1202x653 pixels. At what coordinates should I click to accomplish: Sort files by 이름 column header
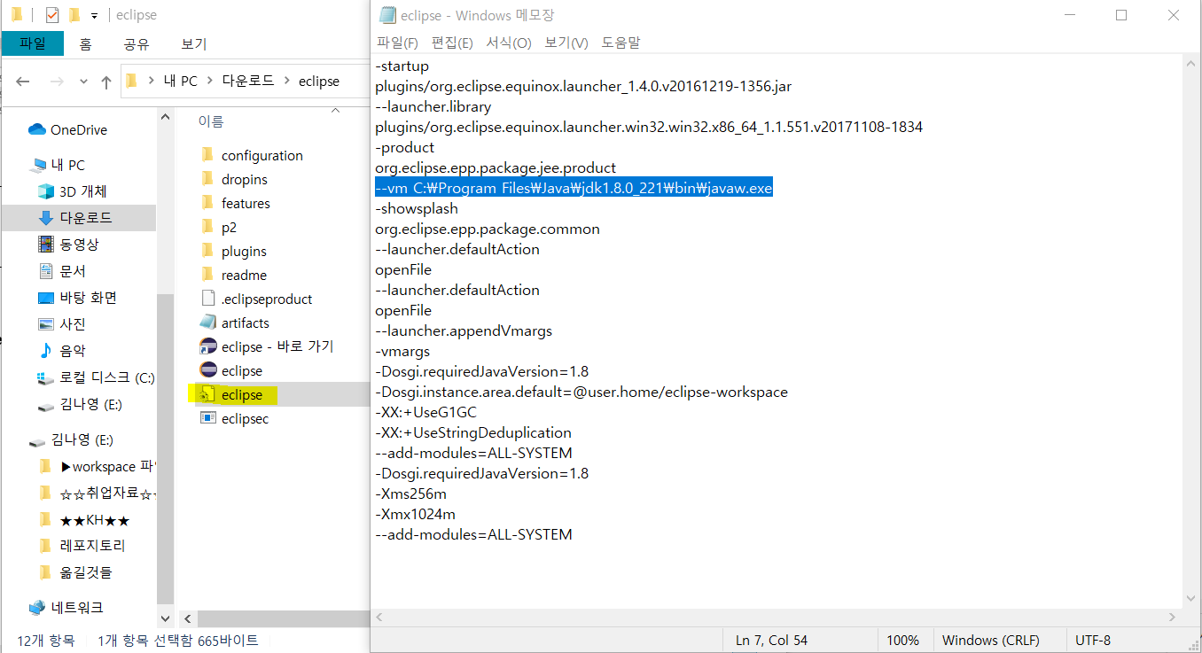pos(211,121)
